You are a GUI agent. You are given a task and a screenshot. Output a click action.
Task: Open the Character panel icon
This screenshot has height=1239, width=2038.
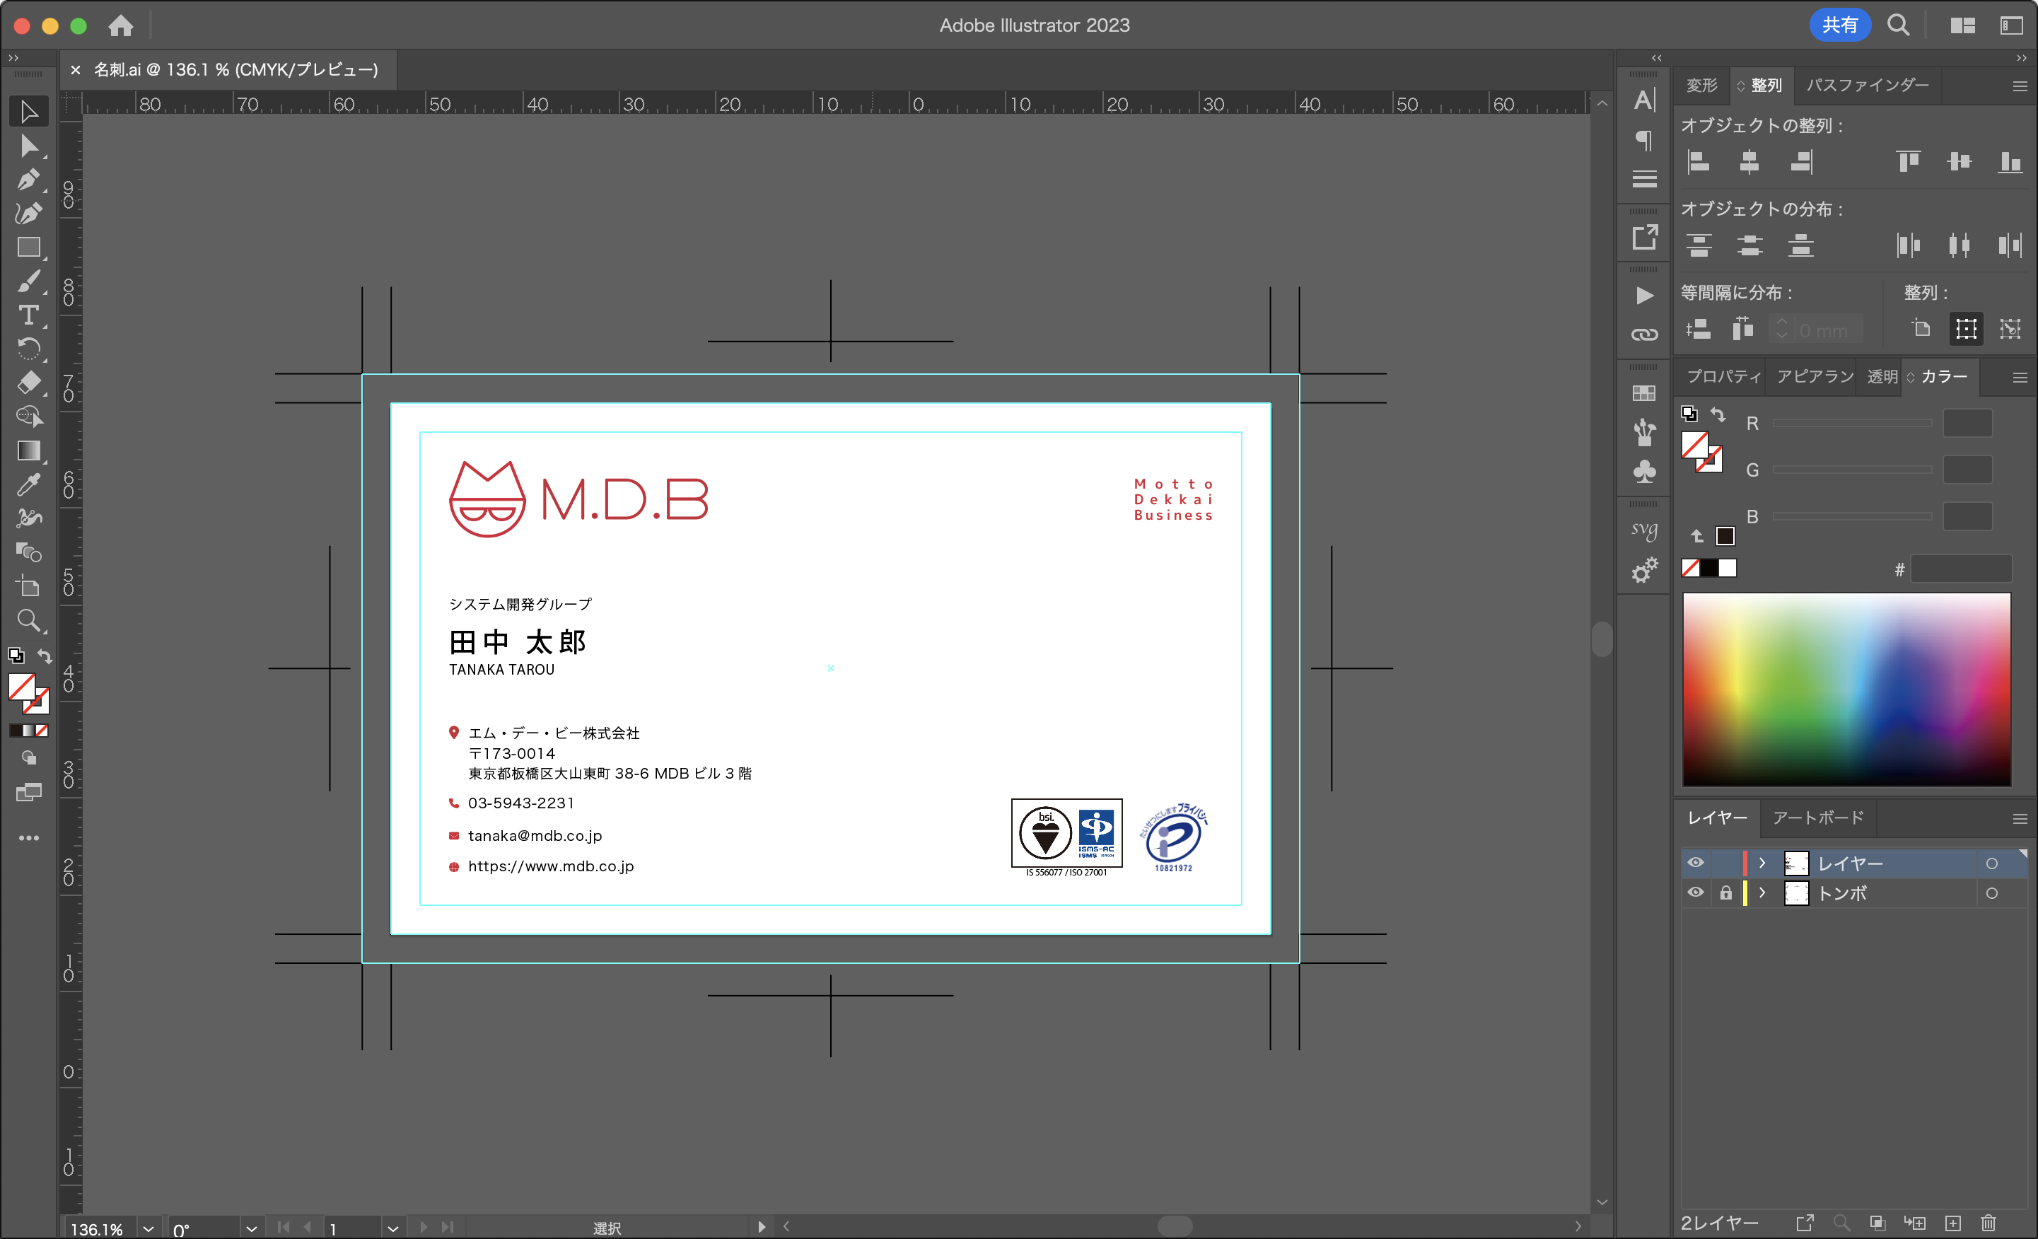coord(1644,101)
